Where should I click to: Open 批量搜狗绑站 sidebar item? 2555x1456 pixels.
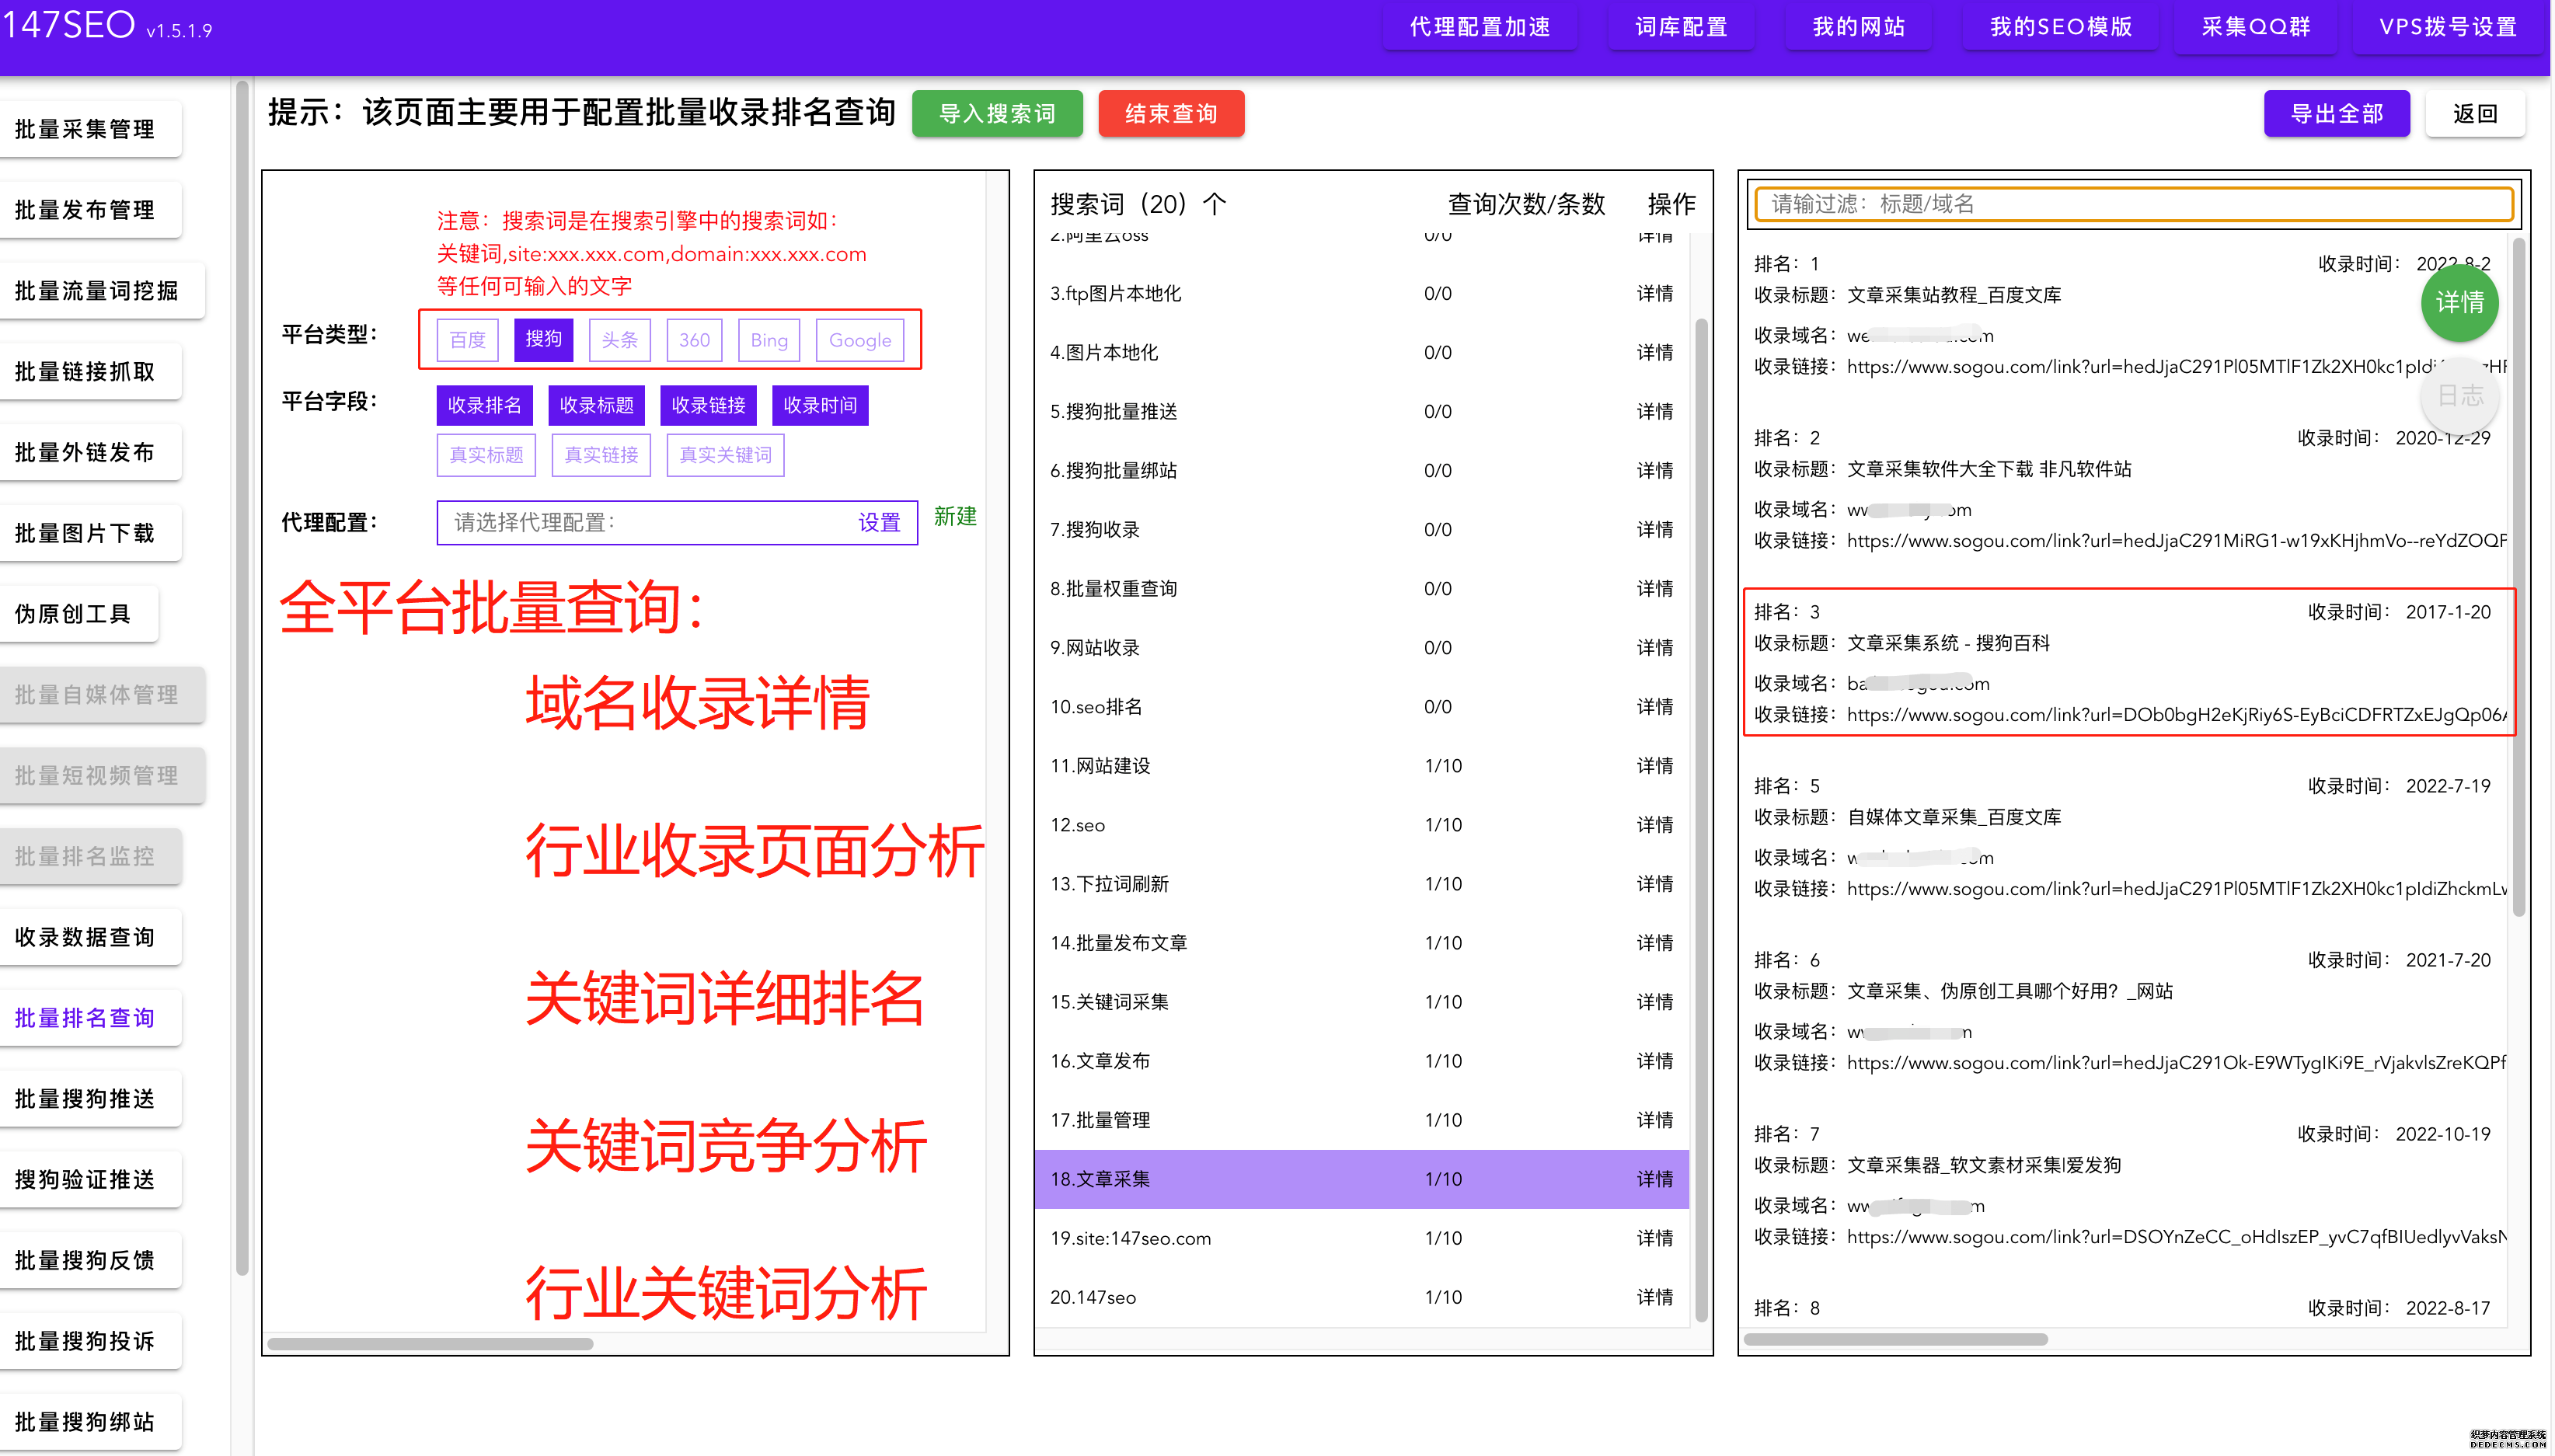tap(90, 1422)
